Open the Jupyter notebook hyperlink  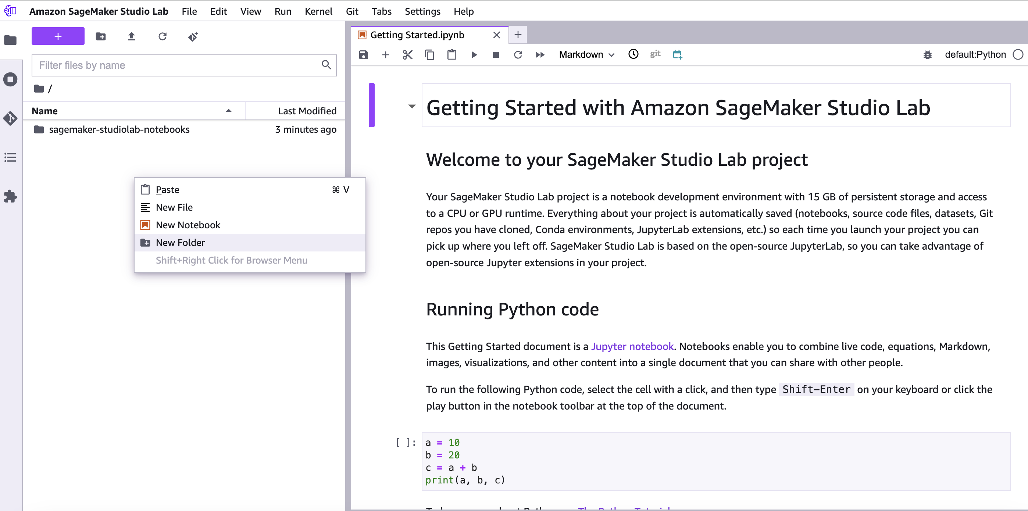coord(632,346)
